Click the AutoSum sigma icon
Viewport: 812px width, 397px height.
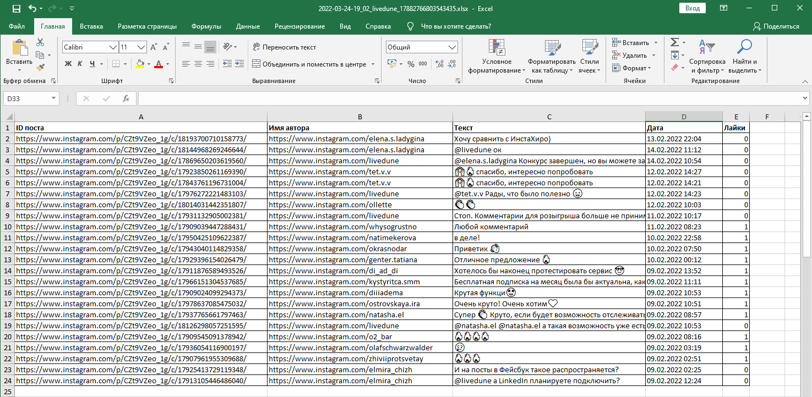674,42
